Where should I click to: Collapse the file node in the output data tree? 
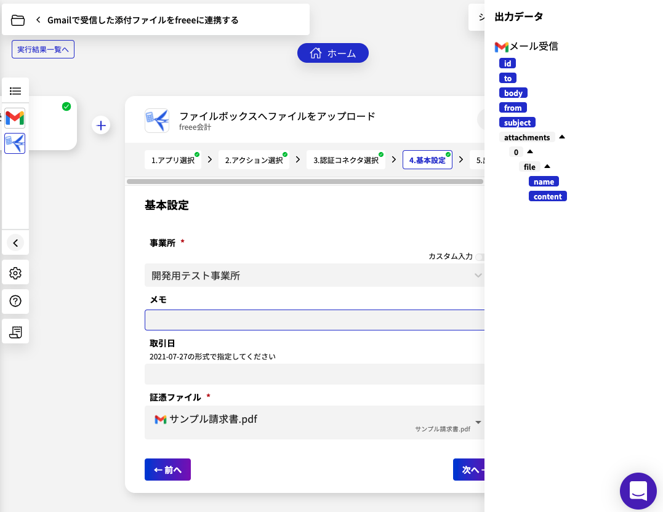click(x=547, y=166)
